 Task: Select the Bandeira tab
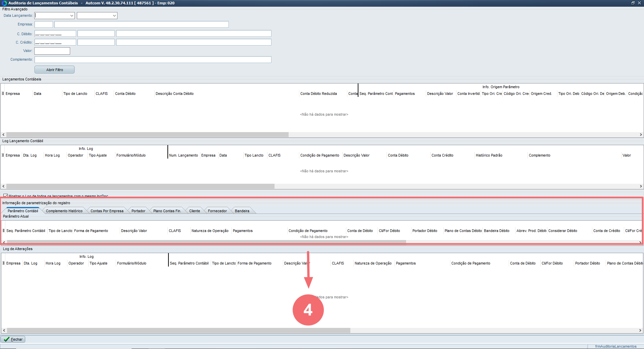(x=242, y=211)
